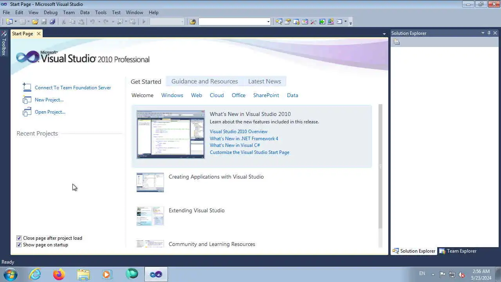Click the Command Window toolbar icon
This screenshot has width=501, height=282.
click(339, 22)
